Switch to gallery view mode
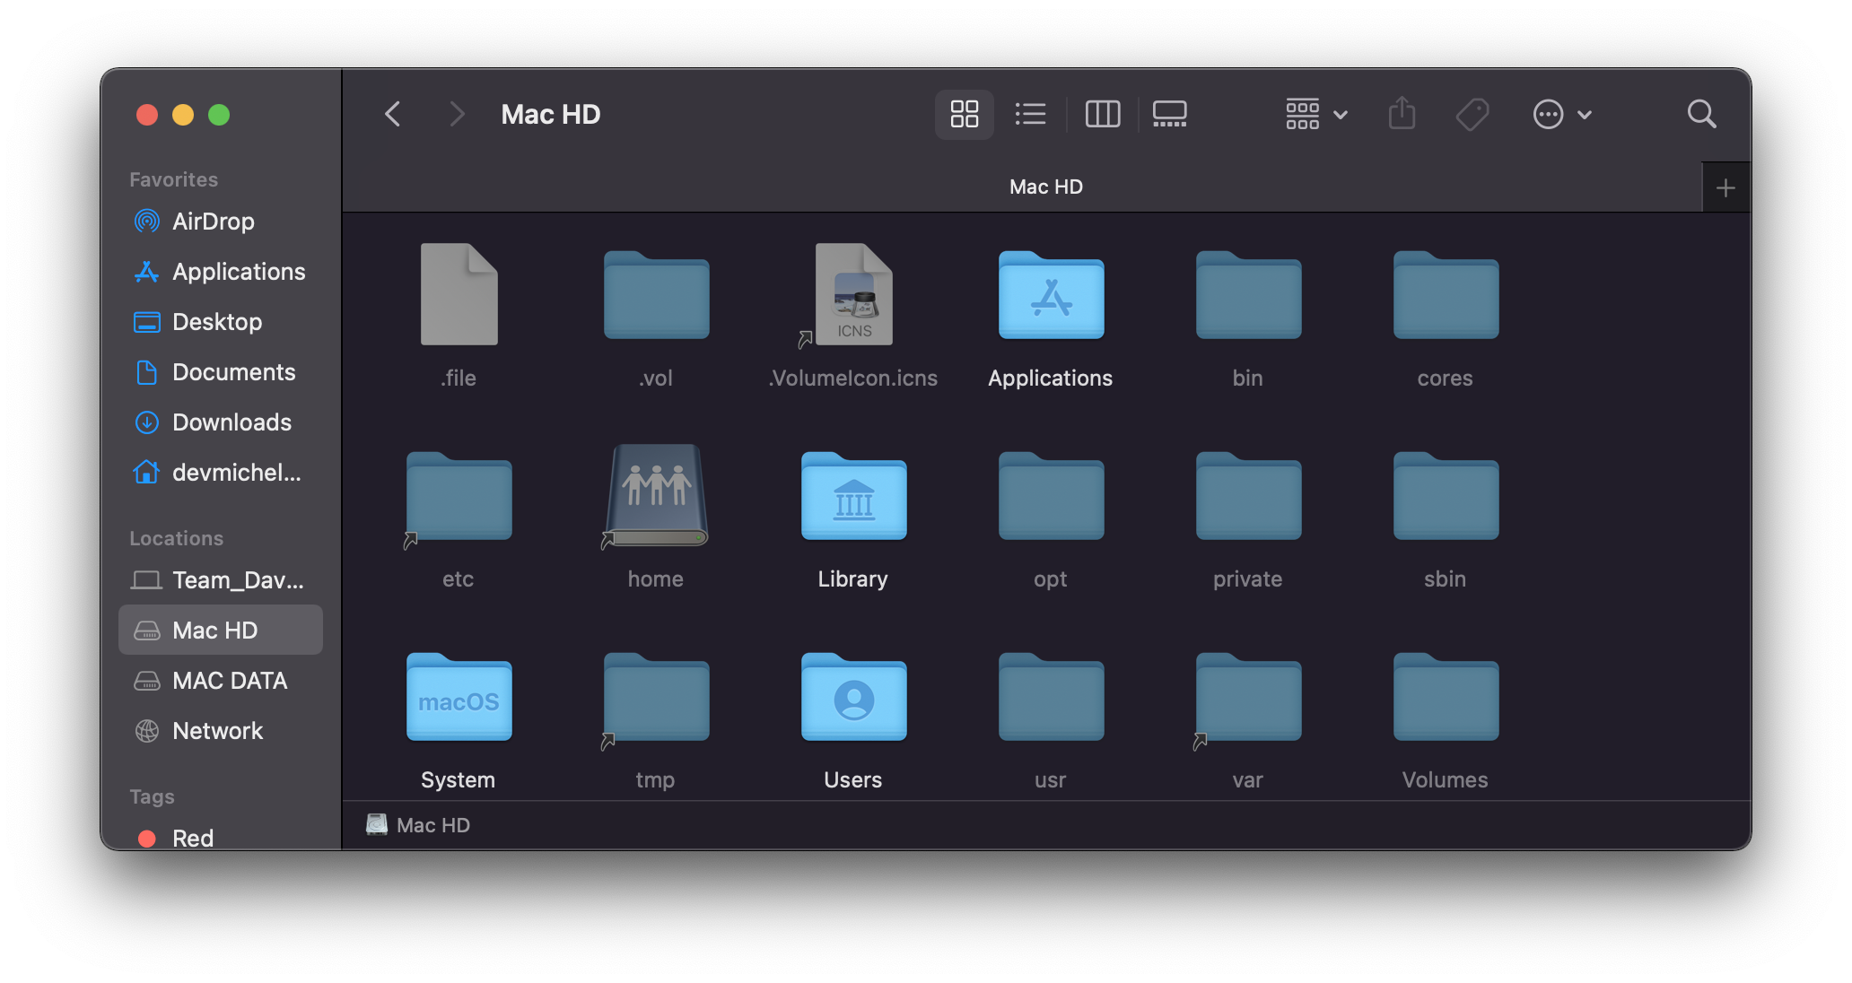1852x983 pixels. point(1169,114)
